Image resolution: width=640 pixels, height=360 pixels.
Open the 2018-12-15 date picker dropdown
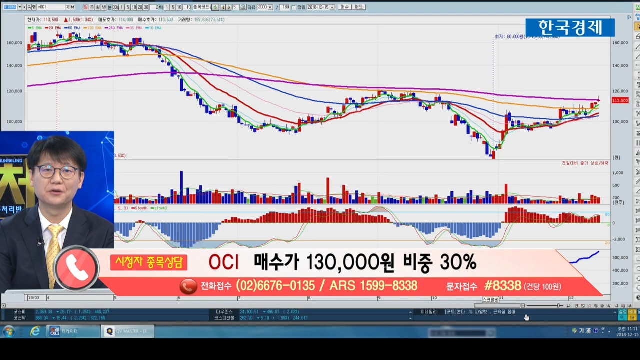coord(332,7)
